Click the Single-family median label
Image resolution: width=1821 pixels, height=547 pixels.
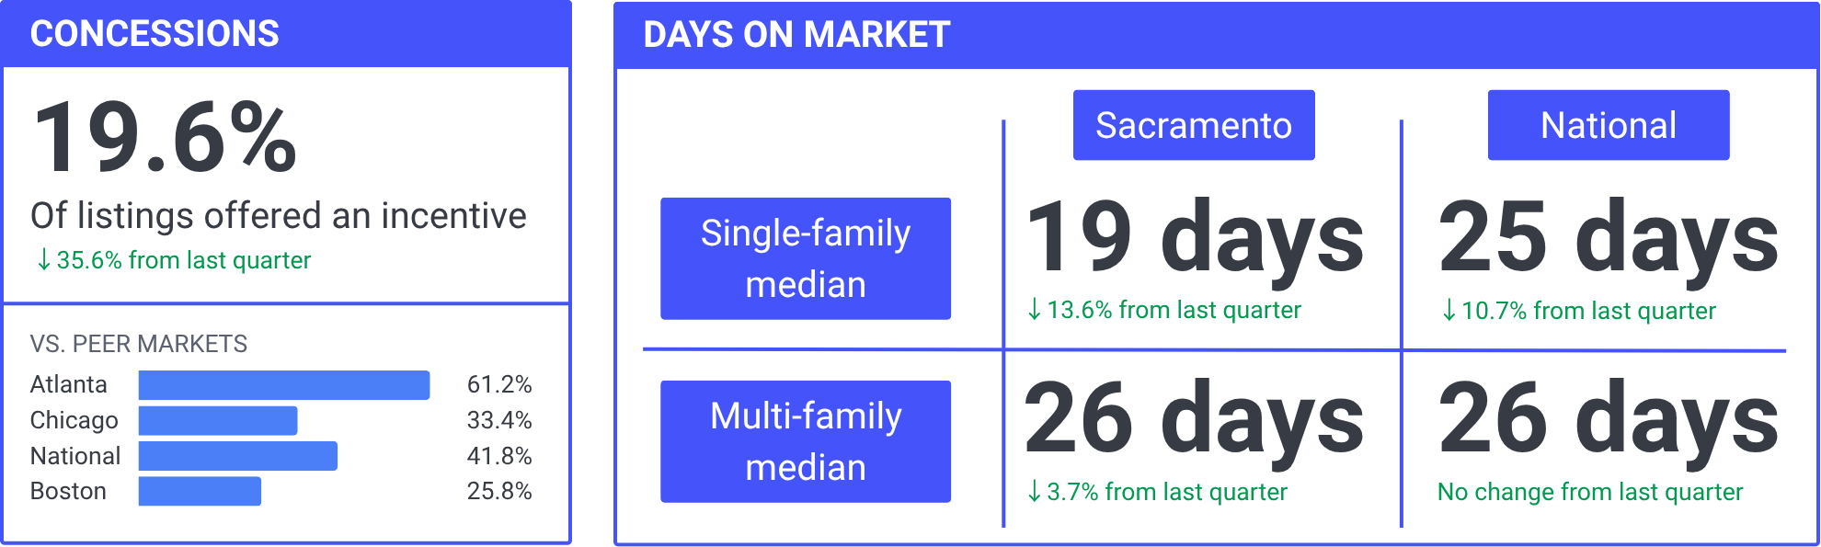(x=806, y=258)
